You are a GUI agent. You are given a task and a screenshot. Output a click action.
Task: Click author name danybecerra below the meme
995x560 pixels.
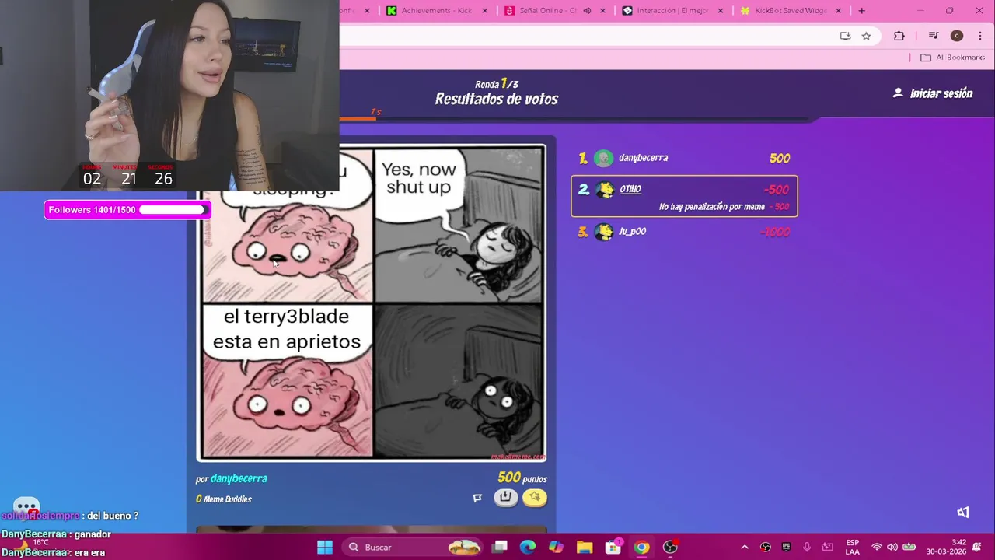[x=239, y=479]
